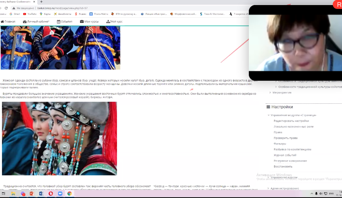Click the browser reload page icon
Viewport: 342px width, 198px height.
(6, 8)
